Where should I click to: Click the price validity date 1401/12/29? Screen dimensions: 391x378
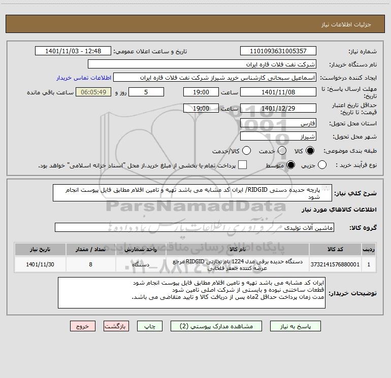[278, 108]
